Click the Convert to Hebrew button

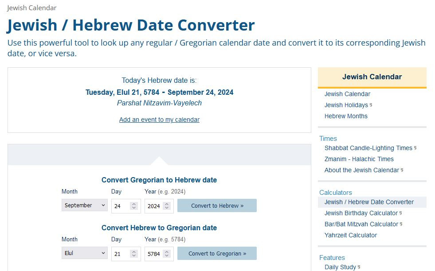coord(217,205)
